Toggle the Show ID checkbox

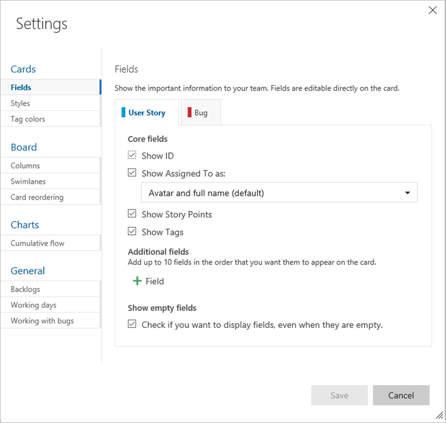(132, 155)
